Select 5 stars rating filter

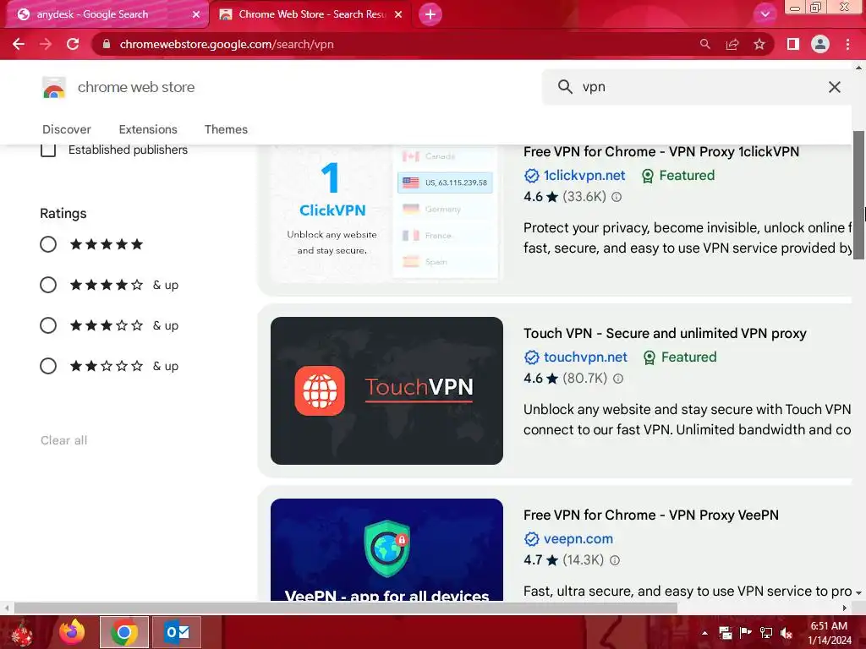click(x=48, y=244)
